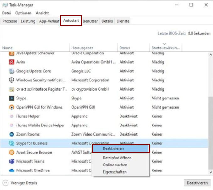Select the Avira row name

point(20,62)
